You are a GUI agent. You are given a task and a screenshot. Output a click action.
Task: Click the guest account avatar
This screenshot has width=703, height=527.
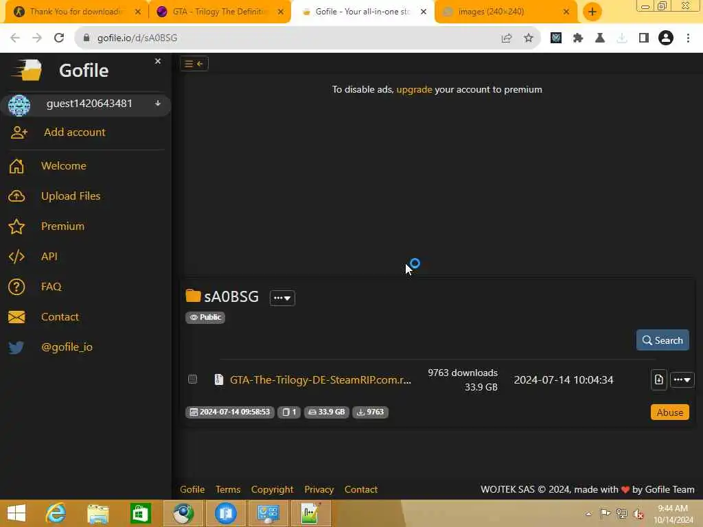19,106
